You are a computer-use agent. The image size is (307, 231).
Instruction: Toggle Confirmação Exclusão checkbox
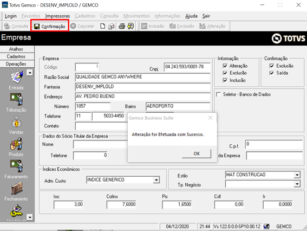pyautogui.click(x=272, y=66)
